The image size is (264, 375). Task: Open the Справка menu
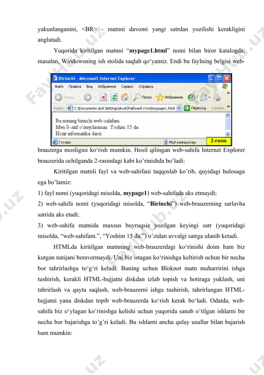tap(146, 87)
